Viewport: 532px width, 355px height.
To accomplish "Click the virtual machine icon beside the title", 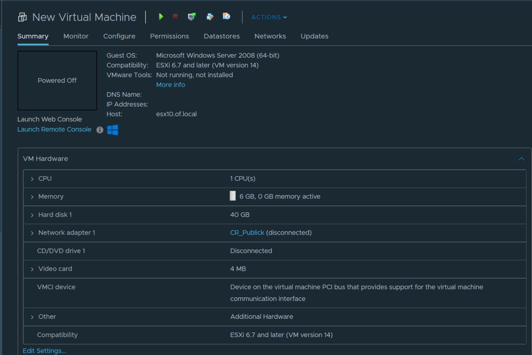I will (22, 17).
